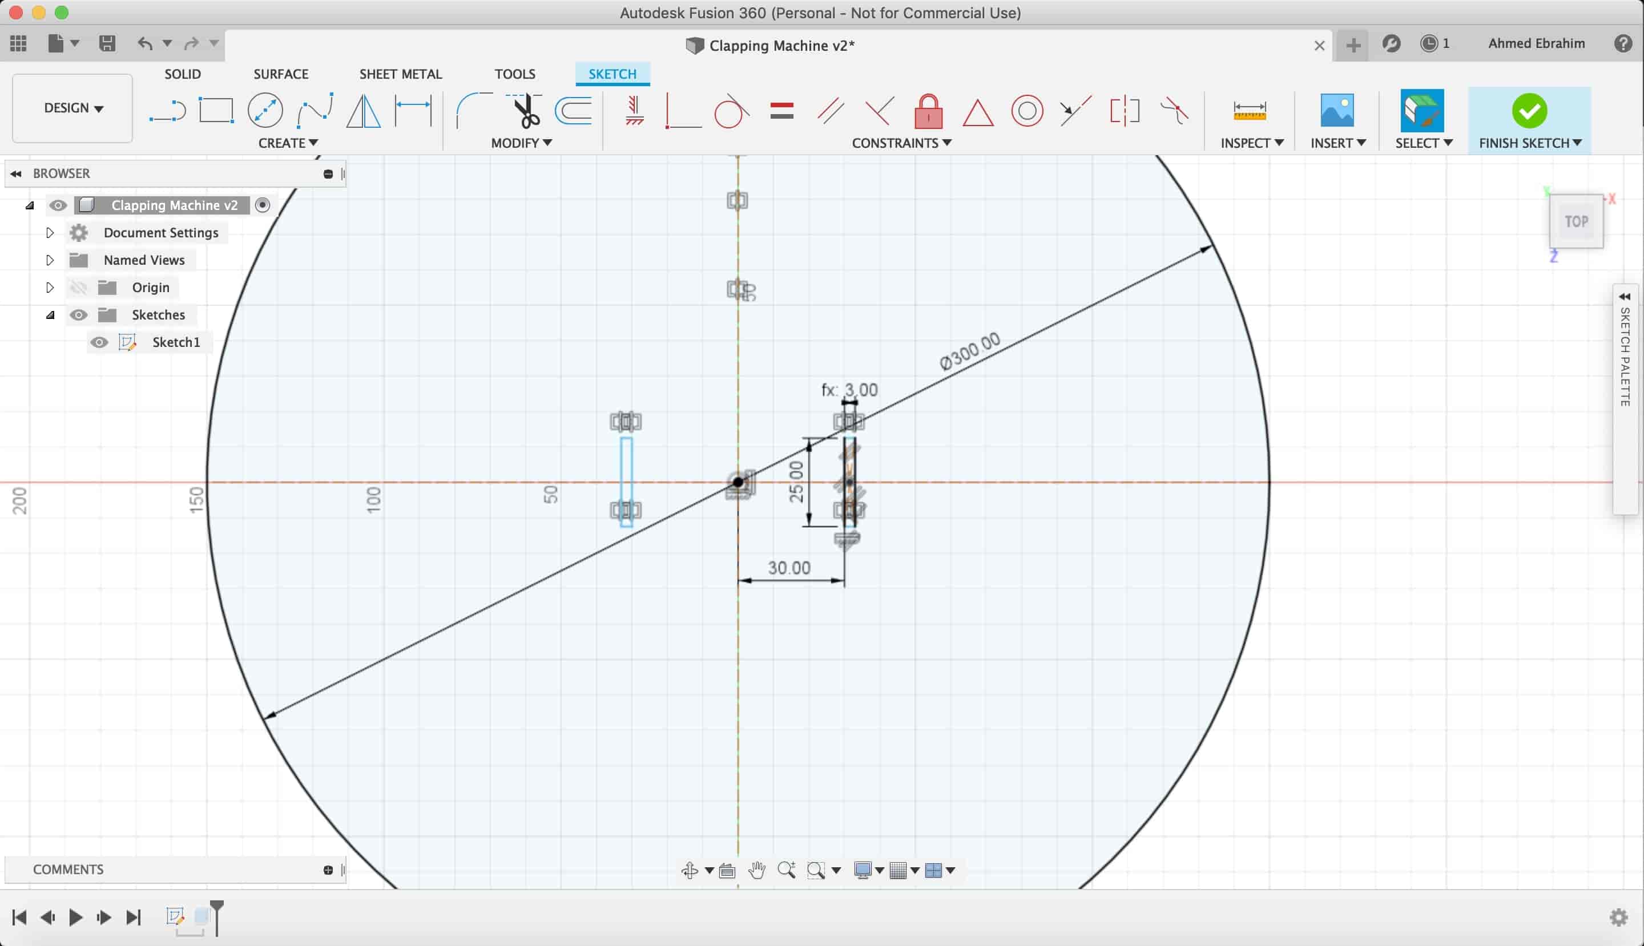Viewport: 1644px width, 946px height.
Task: Open the MODIFY dropdown menu
Action: click(521, 143)
